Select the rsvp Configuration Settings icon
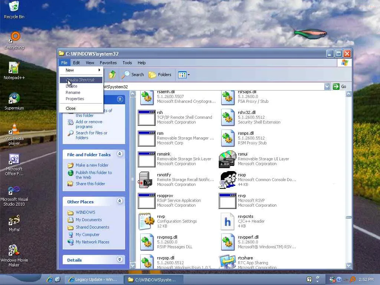 (146, 221)
